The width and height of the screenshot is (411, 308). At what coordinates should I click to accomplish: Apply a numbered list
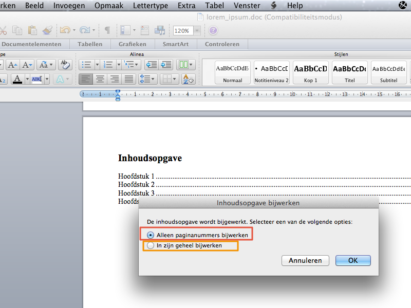coord(108,65)
